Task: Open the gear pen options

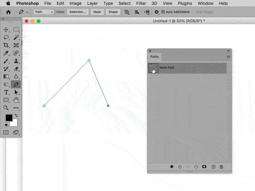Action: pos(156,12)
